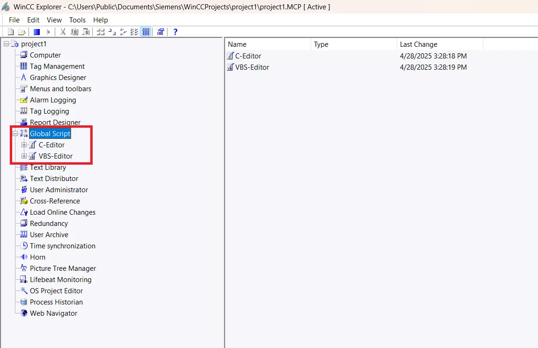Click the Tag Logging icon
The width and height of the screenshot is (538, 348).
(24, 111)
